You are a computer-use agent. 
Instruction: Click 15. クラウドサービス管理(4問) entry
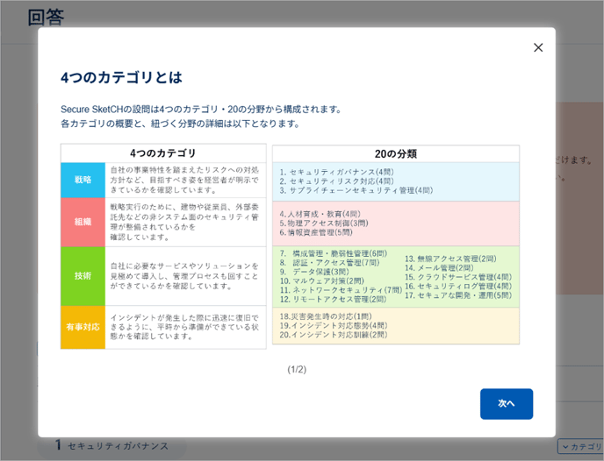point(458,277)
